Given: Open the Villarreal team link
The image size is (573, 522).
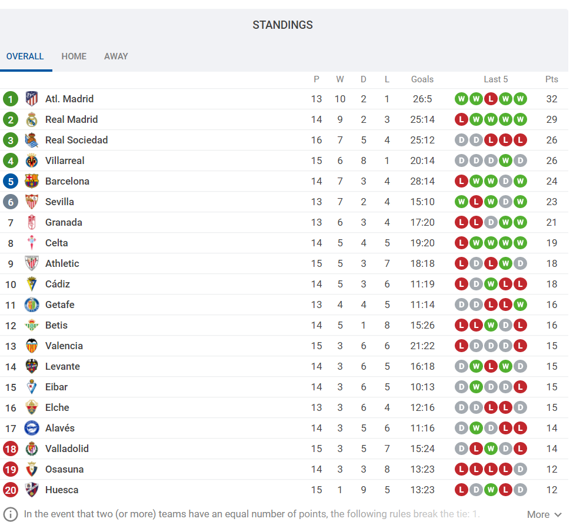Looking at the screenshot, I should [x=65, y=160].
